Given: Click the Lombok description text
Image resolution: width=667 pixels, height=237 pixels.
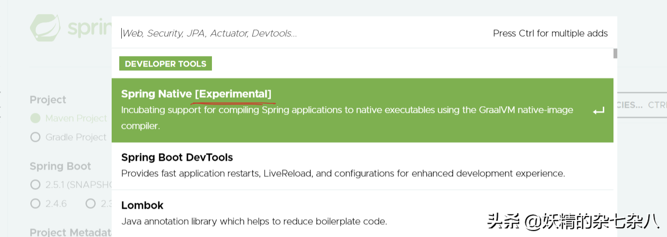Looking at the screenshot, I should 254,221.
